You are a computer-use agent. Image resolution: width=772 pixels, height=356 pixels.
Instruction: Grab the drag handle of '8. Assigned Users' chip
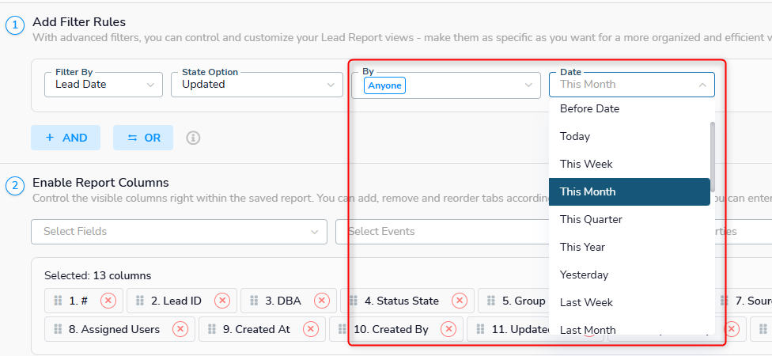(x=58, y=329)
